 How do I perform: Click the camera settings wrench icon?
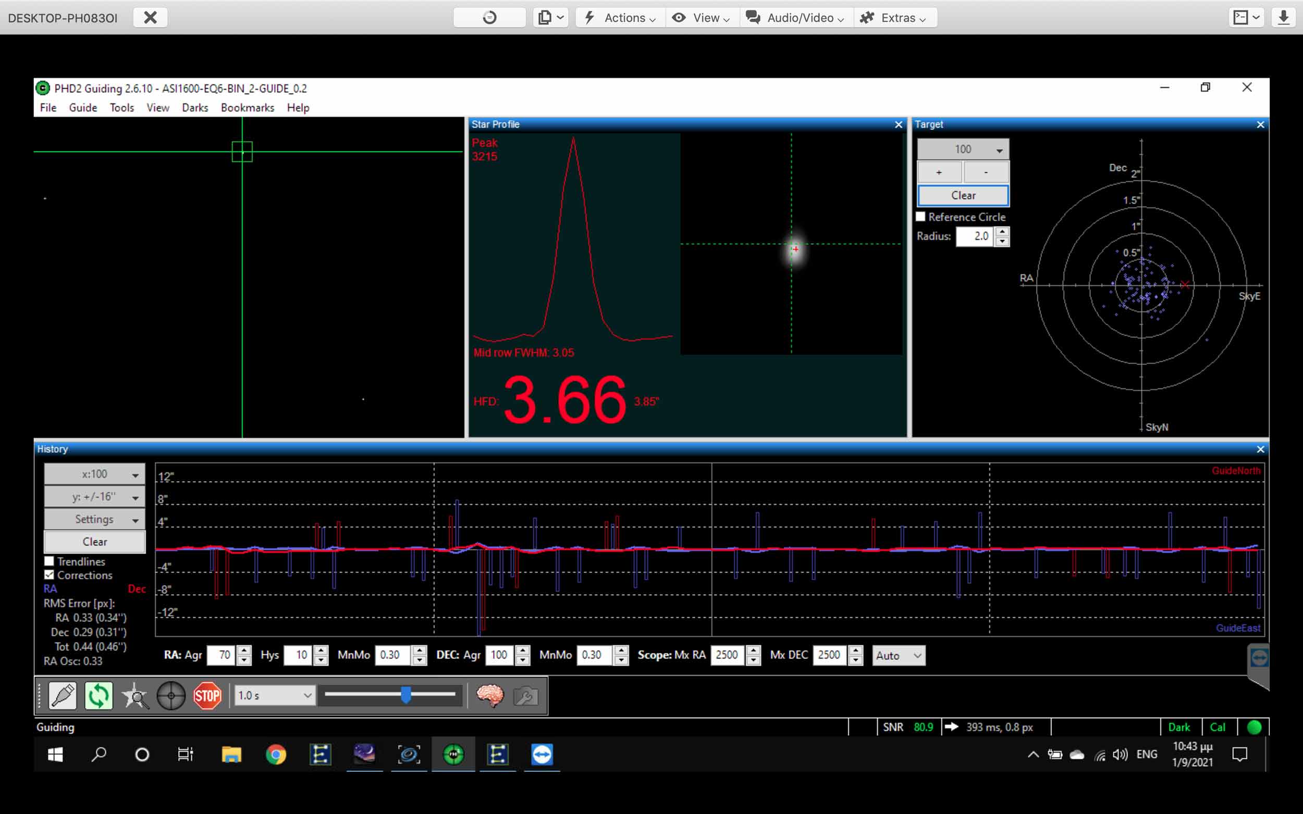(x=525, y=696)
